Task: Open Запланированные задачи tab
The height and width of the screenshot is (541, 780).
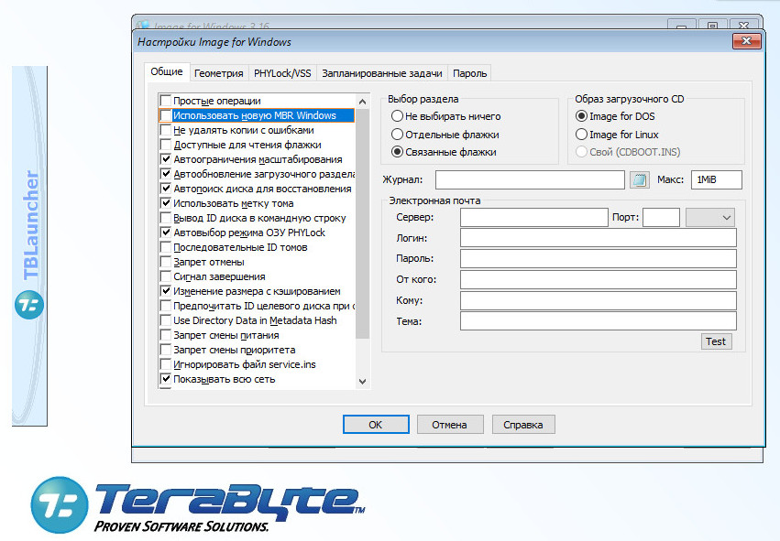Action: [382, 73]
